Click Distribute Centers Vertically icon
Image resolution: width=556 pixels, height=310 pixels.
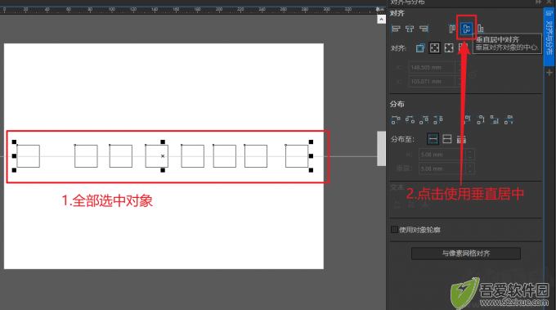pos(481,120)
